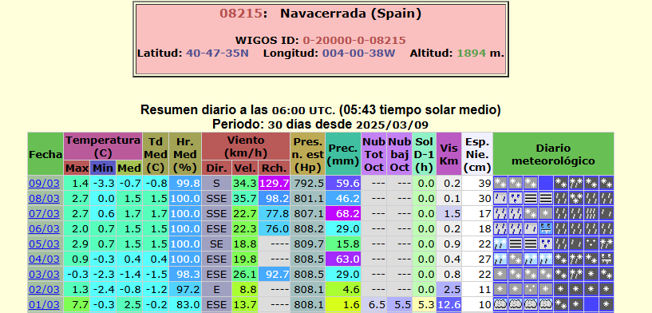This screenshot has height=313, width=652.
Task: Open the 02/03 date link
Action: (44, 290)
